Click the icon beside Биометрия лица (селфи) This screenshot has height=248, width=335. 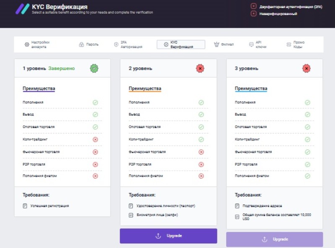tap(131, 215)
